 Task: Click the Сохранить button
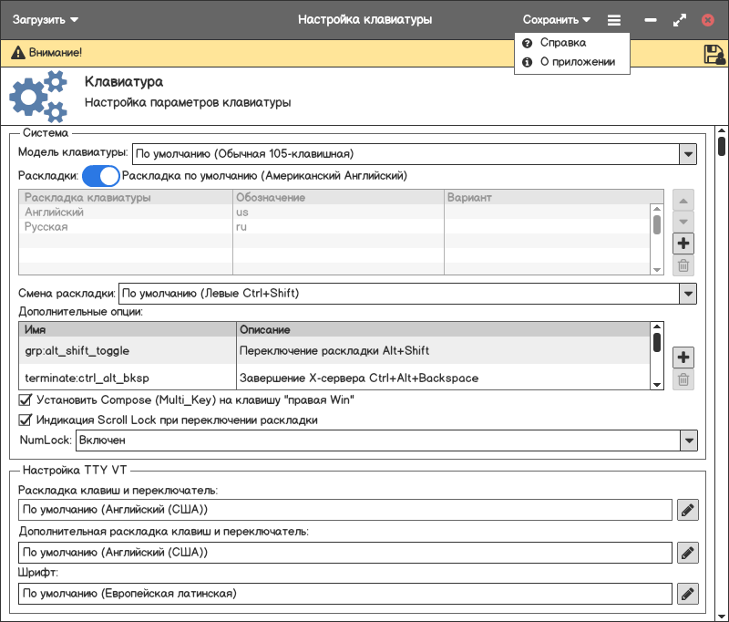point(556,19)
